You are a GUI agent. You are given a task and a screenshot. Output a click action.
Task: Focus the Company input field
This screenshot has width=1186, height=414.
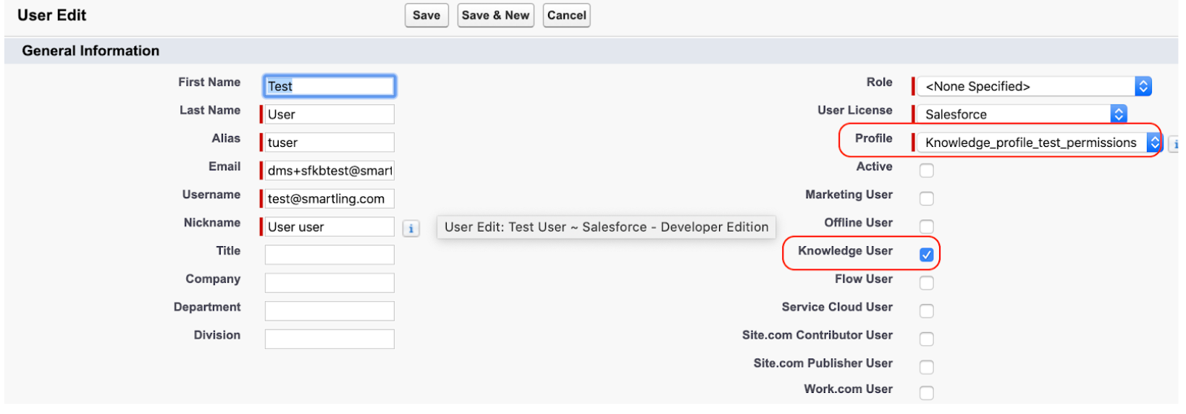(329, 283)
